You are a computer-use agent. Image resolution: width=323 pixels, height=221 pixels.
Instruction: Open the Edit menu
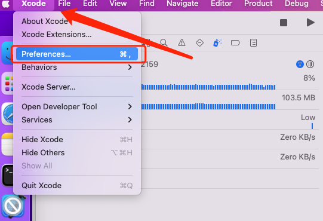[90, 4]
